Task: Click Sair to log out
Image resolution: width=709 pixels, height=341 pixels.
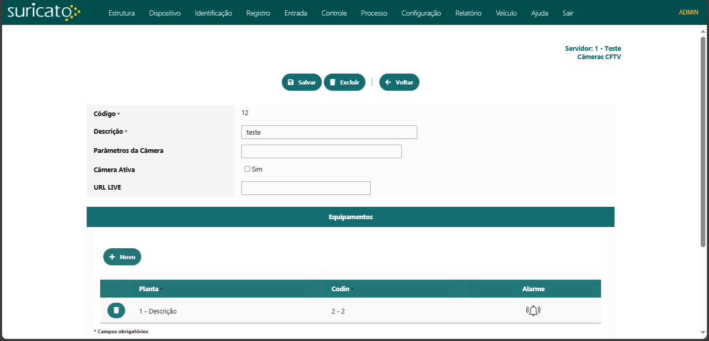Action: pos(568,13)
